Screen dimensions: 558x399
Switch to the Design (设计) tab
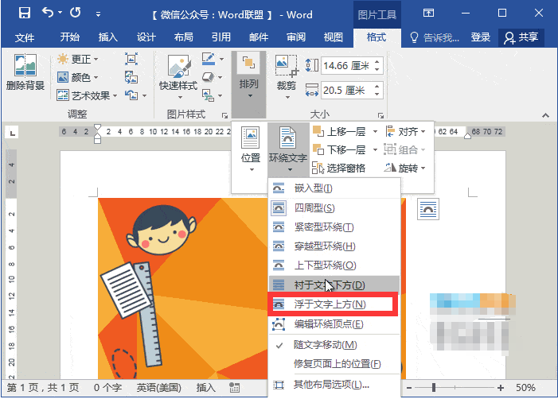click(146, 37)
